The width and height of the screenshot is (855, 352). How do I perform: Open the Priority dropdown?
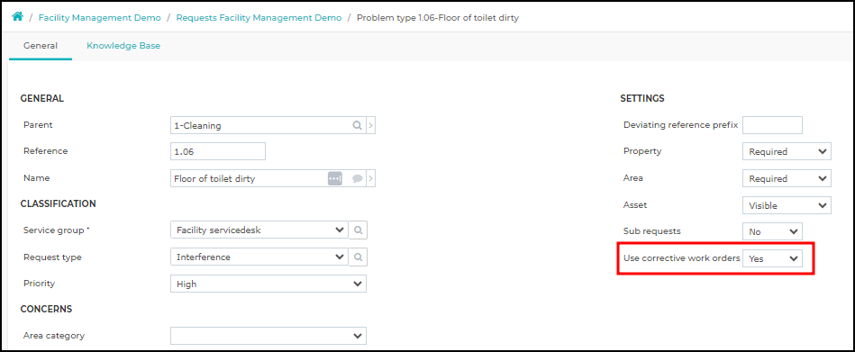(x=268, y=284)
